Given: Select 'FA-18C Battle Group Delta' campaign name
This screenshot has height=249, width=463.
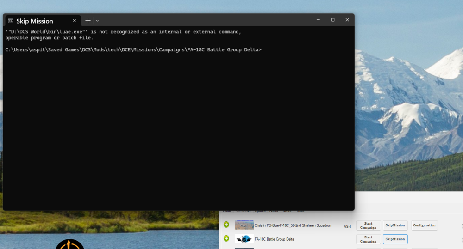Looking at the screenshot, I should coord(274,239).
